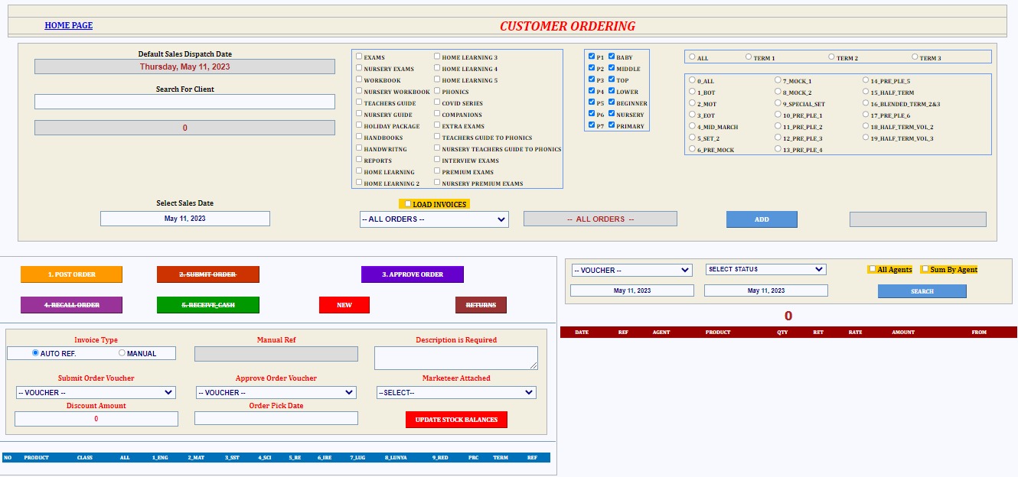Click the Manual Ref input field
The width and height of the screenshot is (1018, 477).
pyautogui.click(x=276, y=354)
